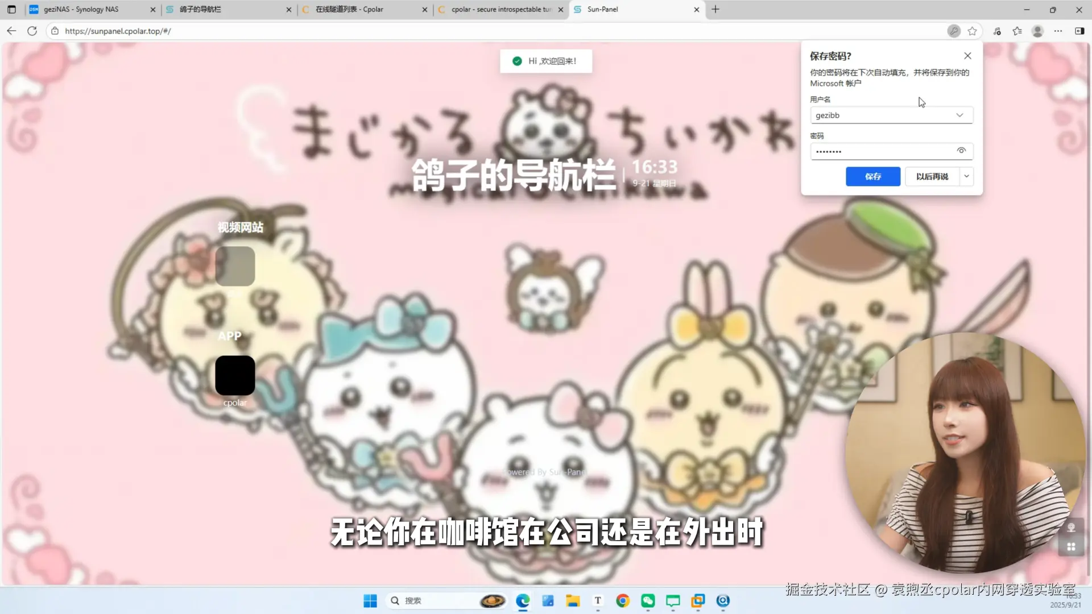Expand the username dropdown gezibb
Screen dimensions: 1092x614
959,115
